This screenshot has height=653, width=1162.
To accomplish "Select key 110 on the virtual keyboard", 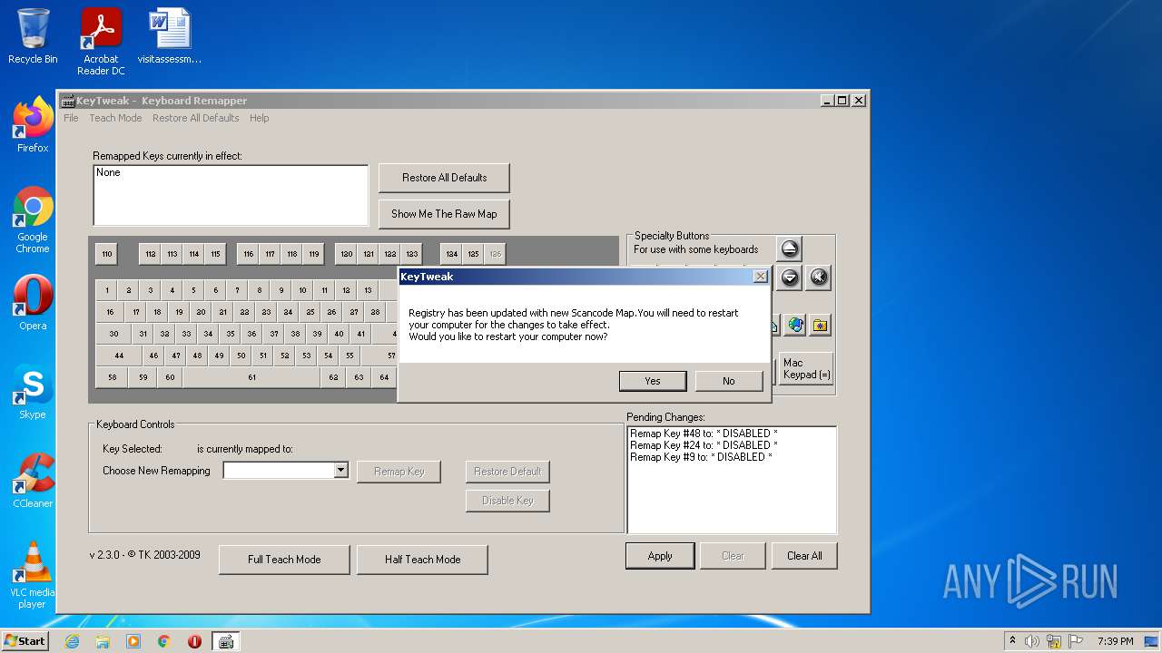I will point(107,254).
